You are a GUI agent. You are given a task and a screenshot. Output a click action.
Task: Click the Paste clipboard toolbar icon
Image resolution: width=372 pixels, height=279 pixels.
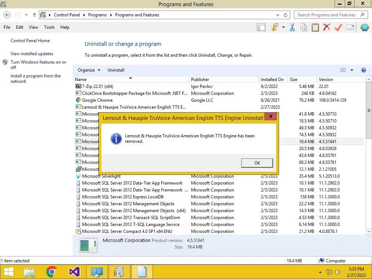click(315, 27)
